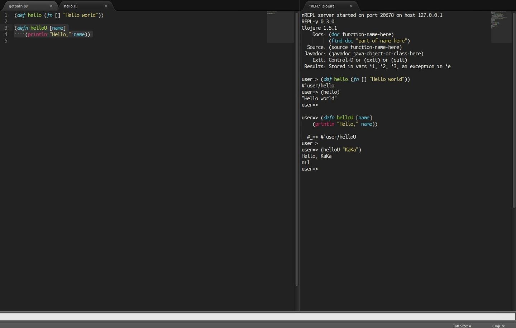Close the REPL tab

351,6
